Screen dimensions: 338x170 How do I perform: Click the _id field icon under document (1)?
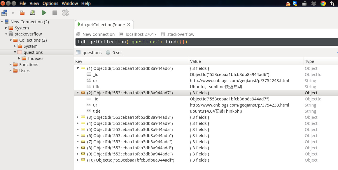pos(89,74)
